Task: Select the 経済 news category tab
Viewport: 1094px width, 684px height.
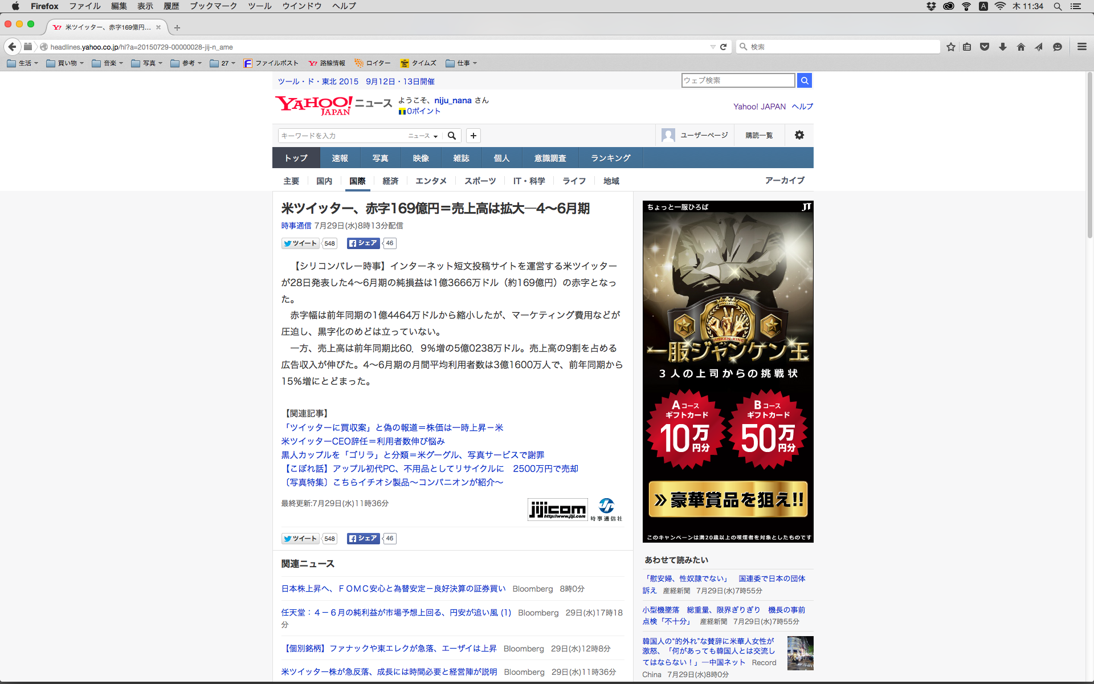Action: (390, 181)
